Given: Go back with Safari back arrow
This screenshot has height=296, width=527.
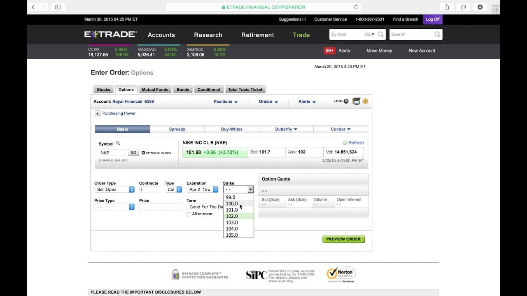Looking at the screenshot, I should (33, 7).
